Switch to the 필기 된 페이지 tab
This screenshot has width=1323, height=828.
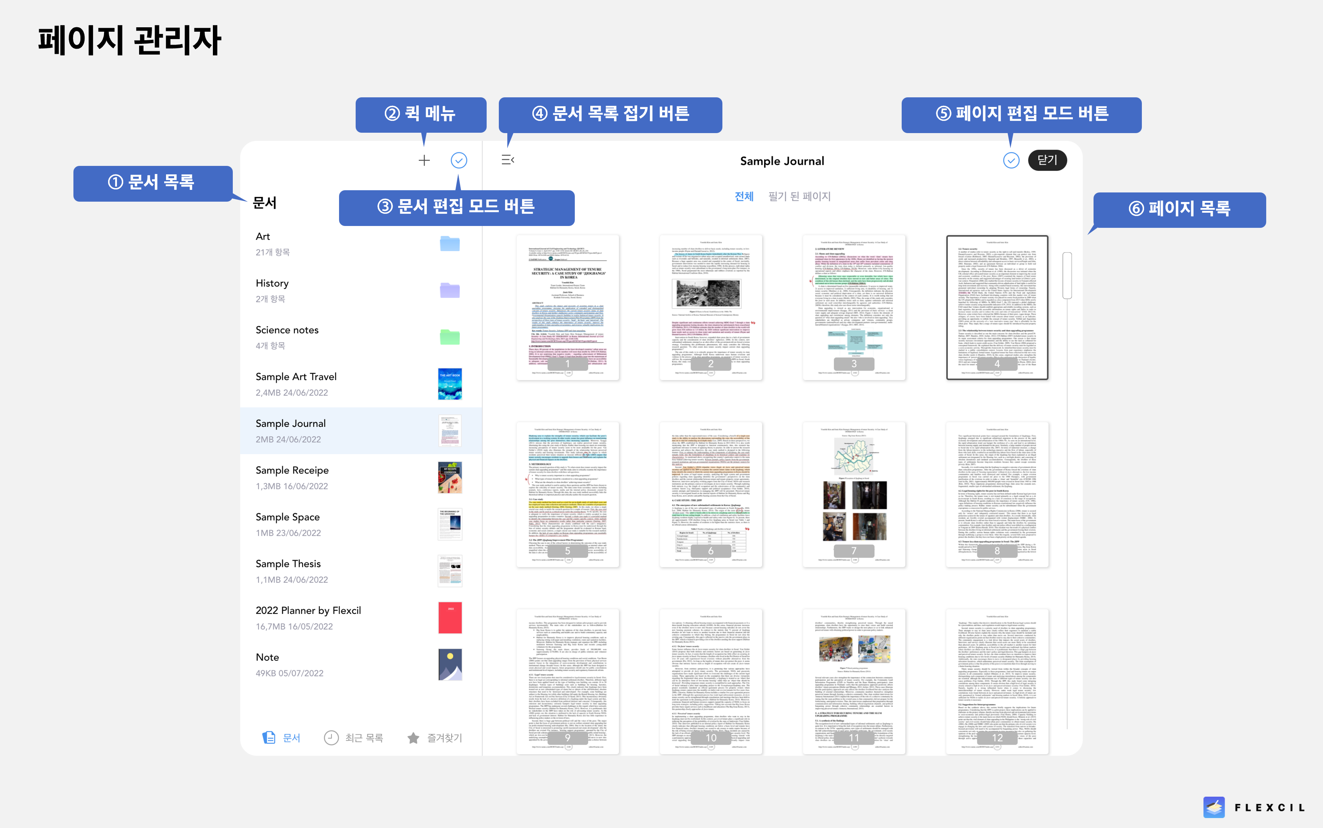click(x=799, y=196)
